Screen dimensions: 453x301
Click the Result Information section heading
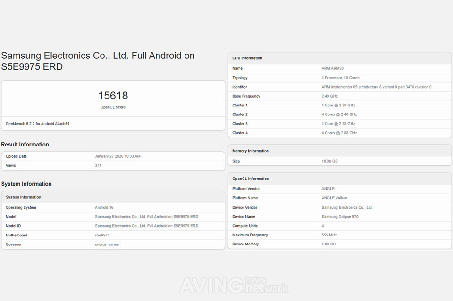pos(25,145)
